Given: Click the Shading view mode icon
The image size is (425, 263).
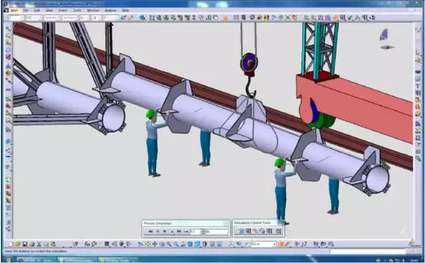Looking at the screenshot, I should (205, 244).
